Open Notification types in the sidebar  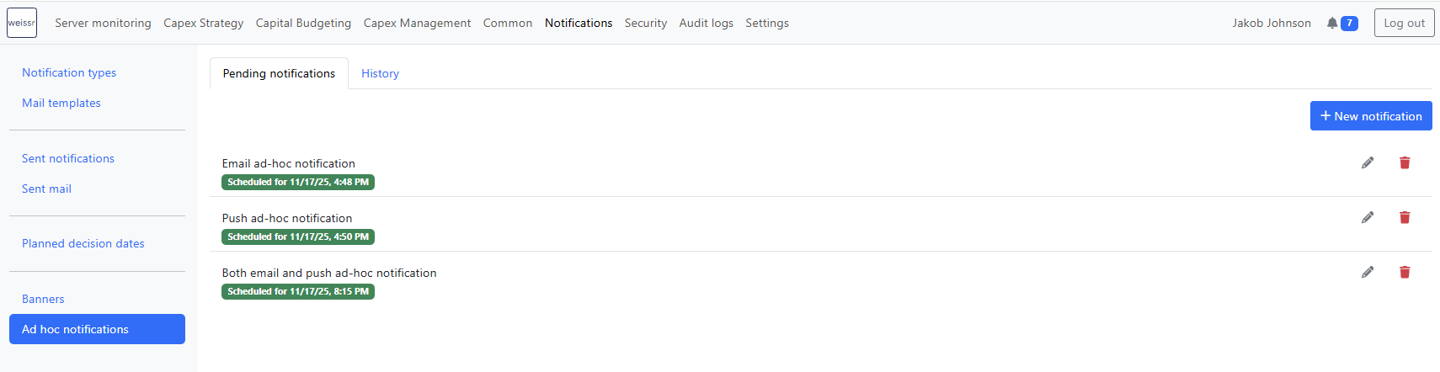click(69, 72)
